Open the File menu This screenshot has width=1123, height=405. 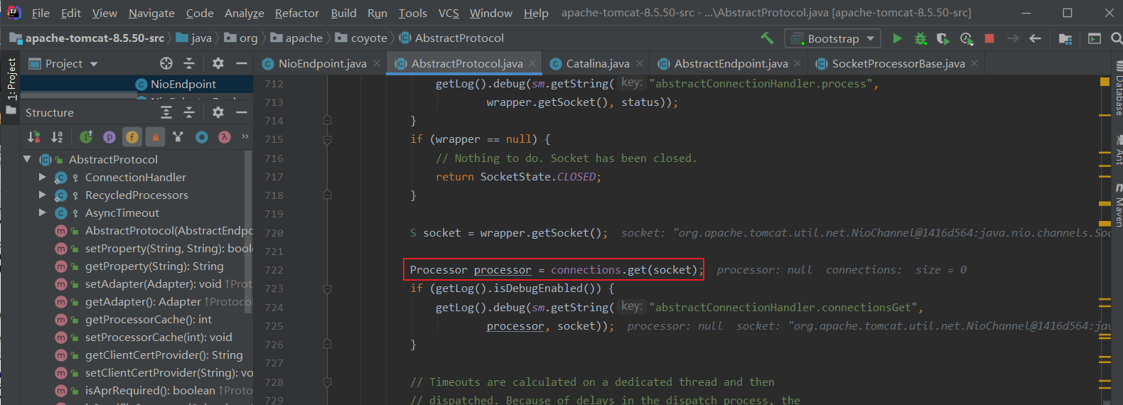(41, 13)
